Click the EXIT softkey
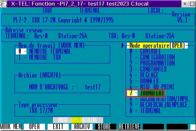 pos(58,127)
